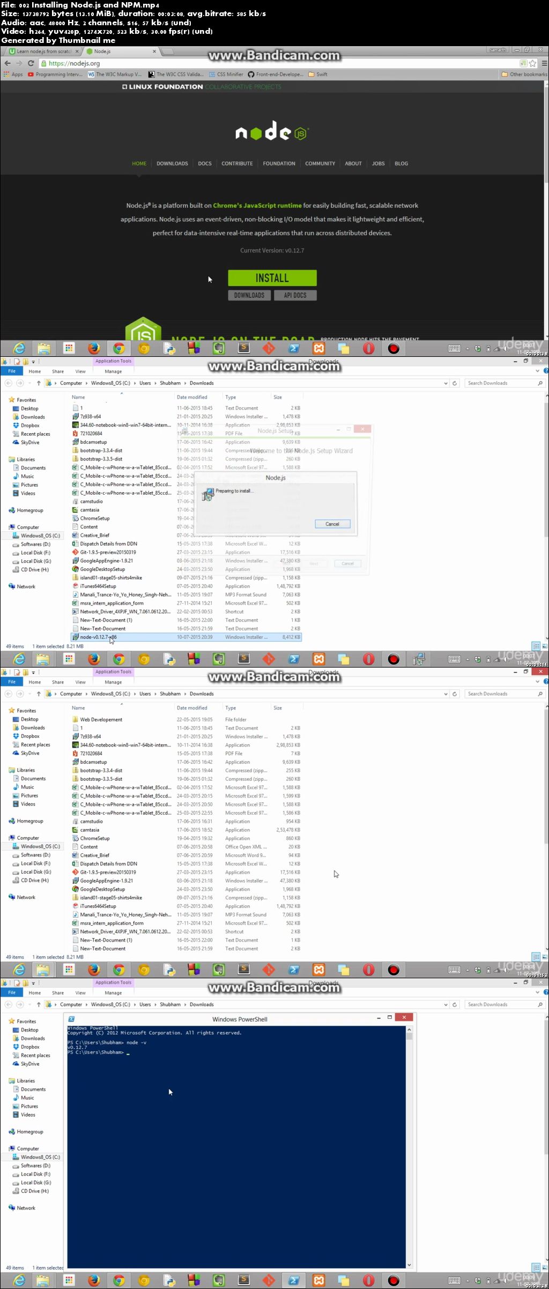Click the Current Version: v0.12.7 text
549x1289 pixels.
(272, 251)
